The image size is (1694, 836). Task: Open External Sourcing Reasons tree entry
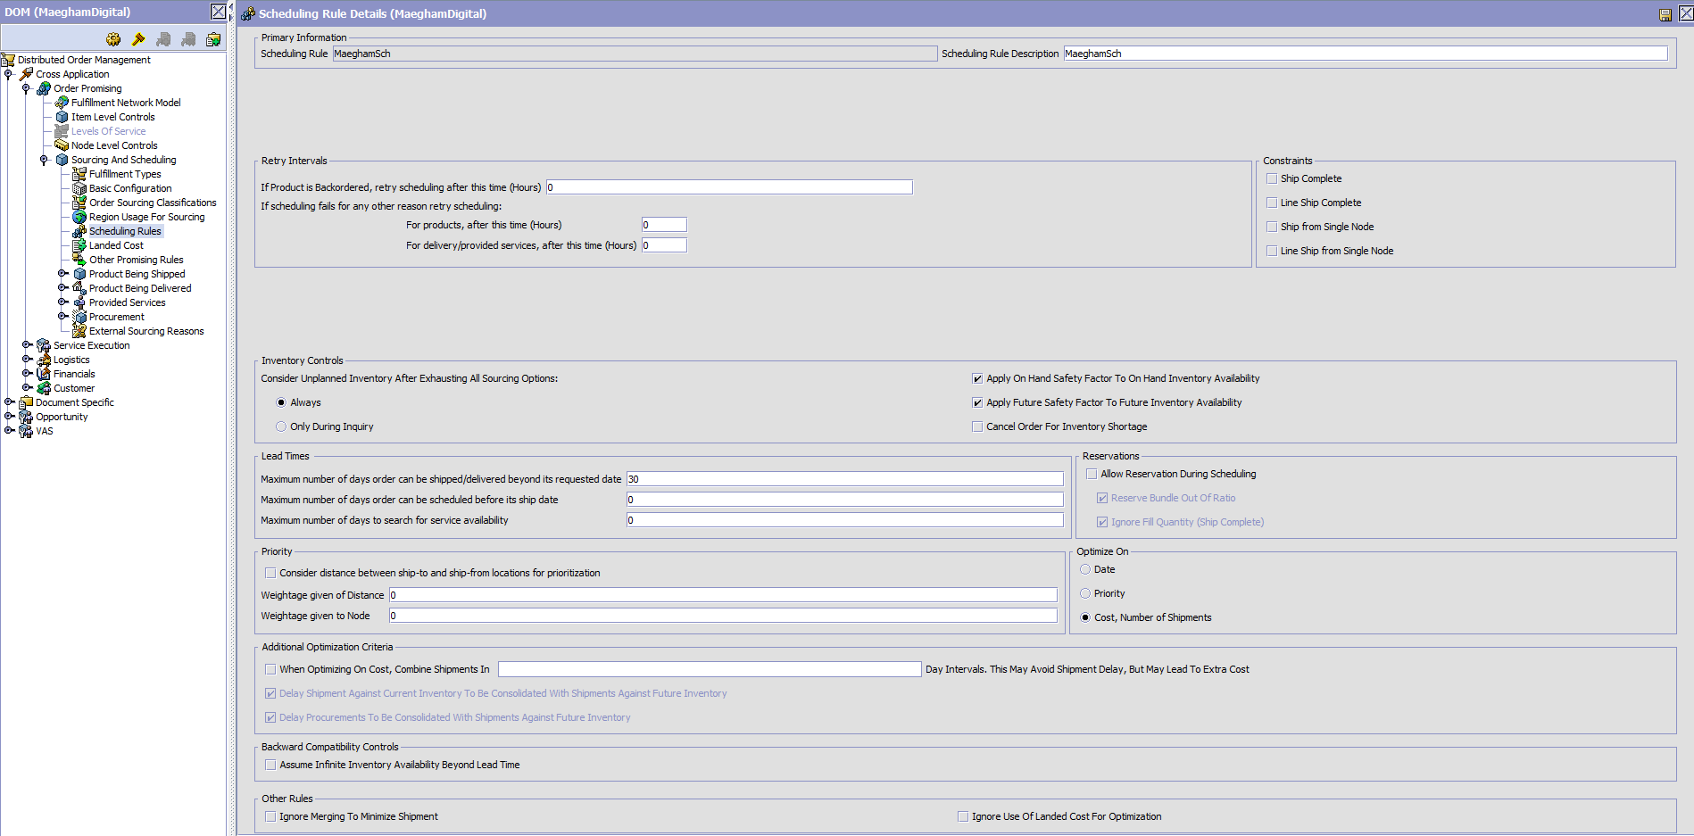(146, 331)
